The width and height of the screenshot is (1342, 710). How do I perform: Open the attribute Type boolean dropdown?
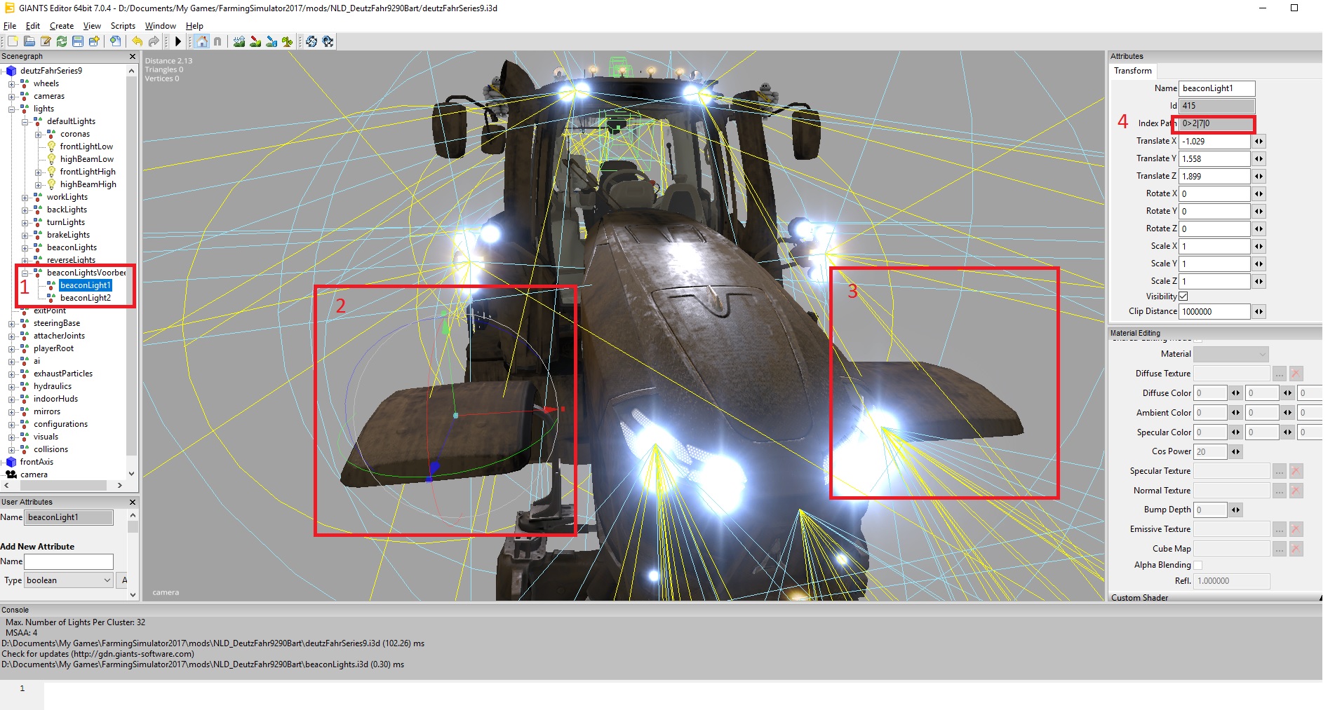tap(69, 580)
